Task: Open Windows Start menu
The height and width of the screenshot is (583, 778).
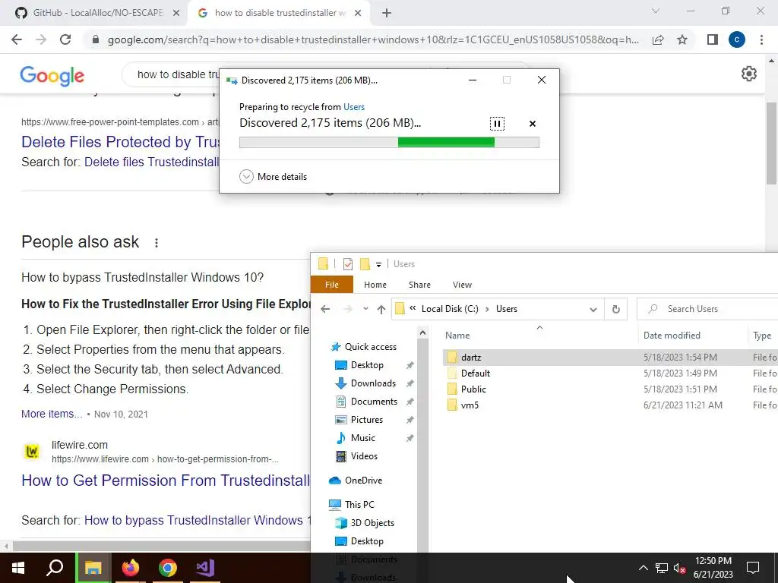Action: pos(18,568)
